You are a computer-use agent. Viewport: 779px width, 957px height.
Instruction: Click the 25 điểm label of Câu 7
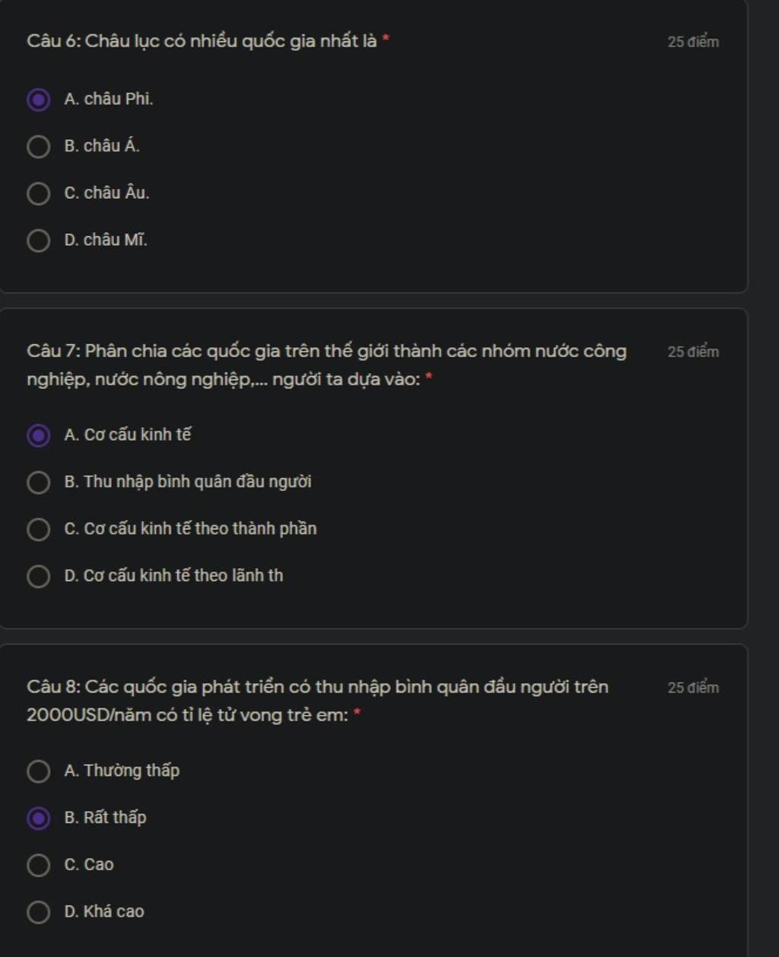(693, 352)
